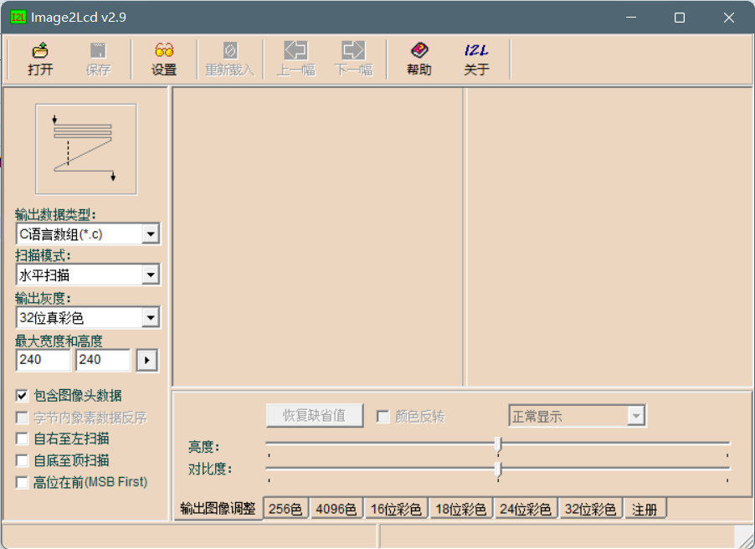Viewport: 755px width, 549px height.
Task: Switch to the 24位彩色 tab
Action: (x=525, y=508)
